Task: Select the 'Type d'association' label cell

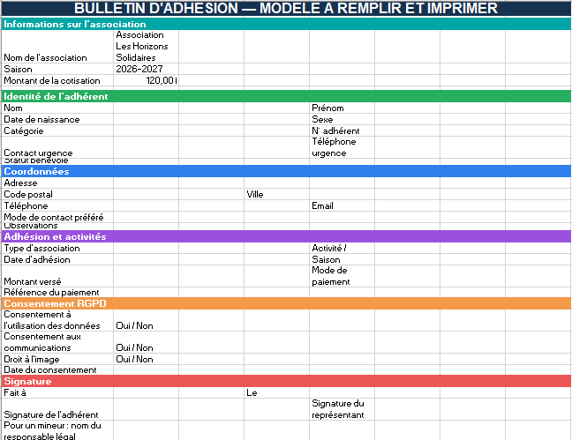Action: [57, 249]
